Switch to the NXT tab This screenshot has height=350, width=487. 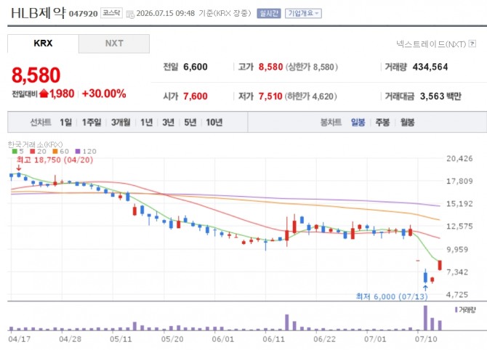pyautogui.click(x=114, y=44)
